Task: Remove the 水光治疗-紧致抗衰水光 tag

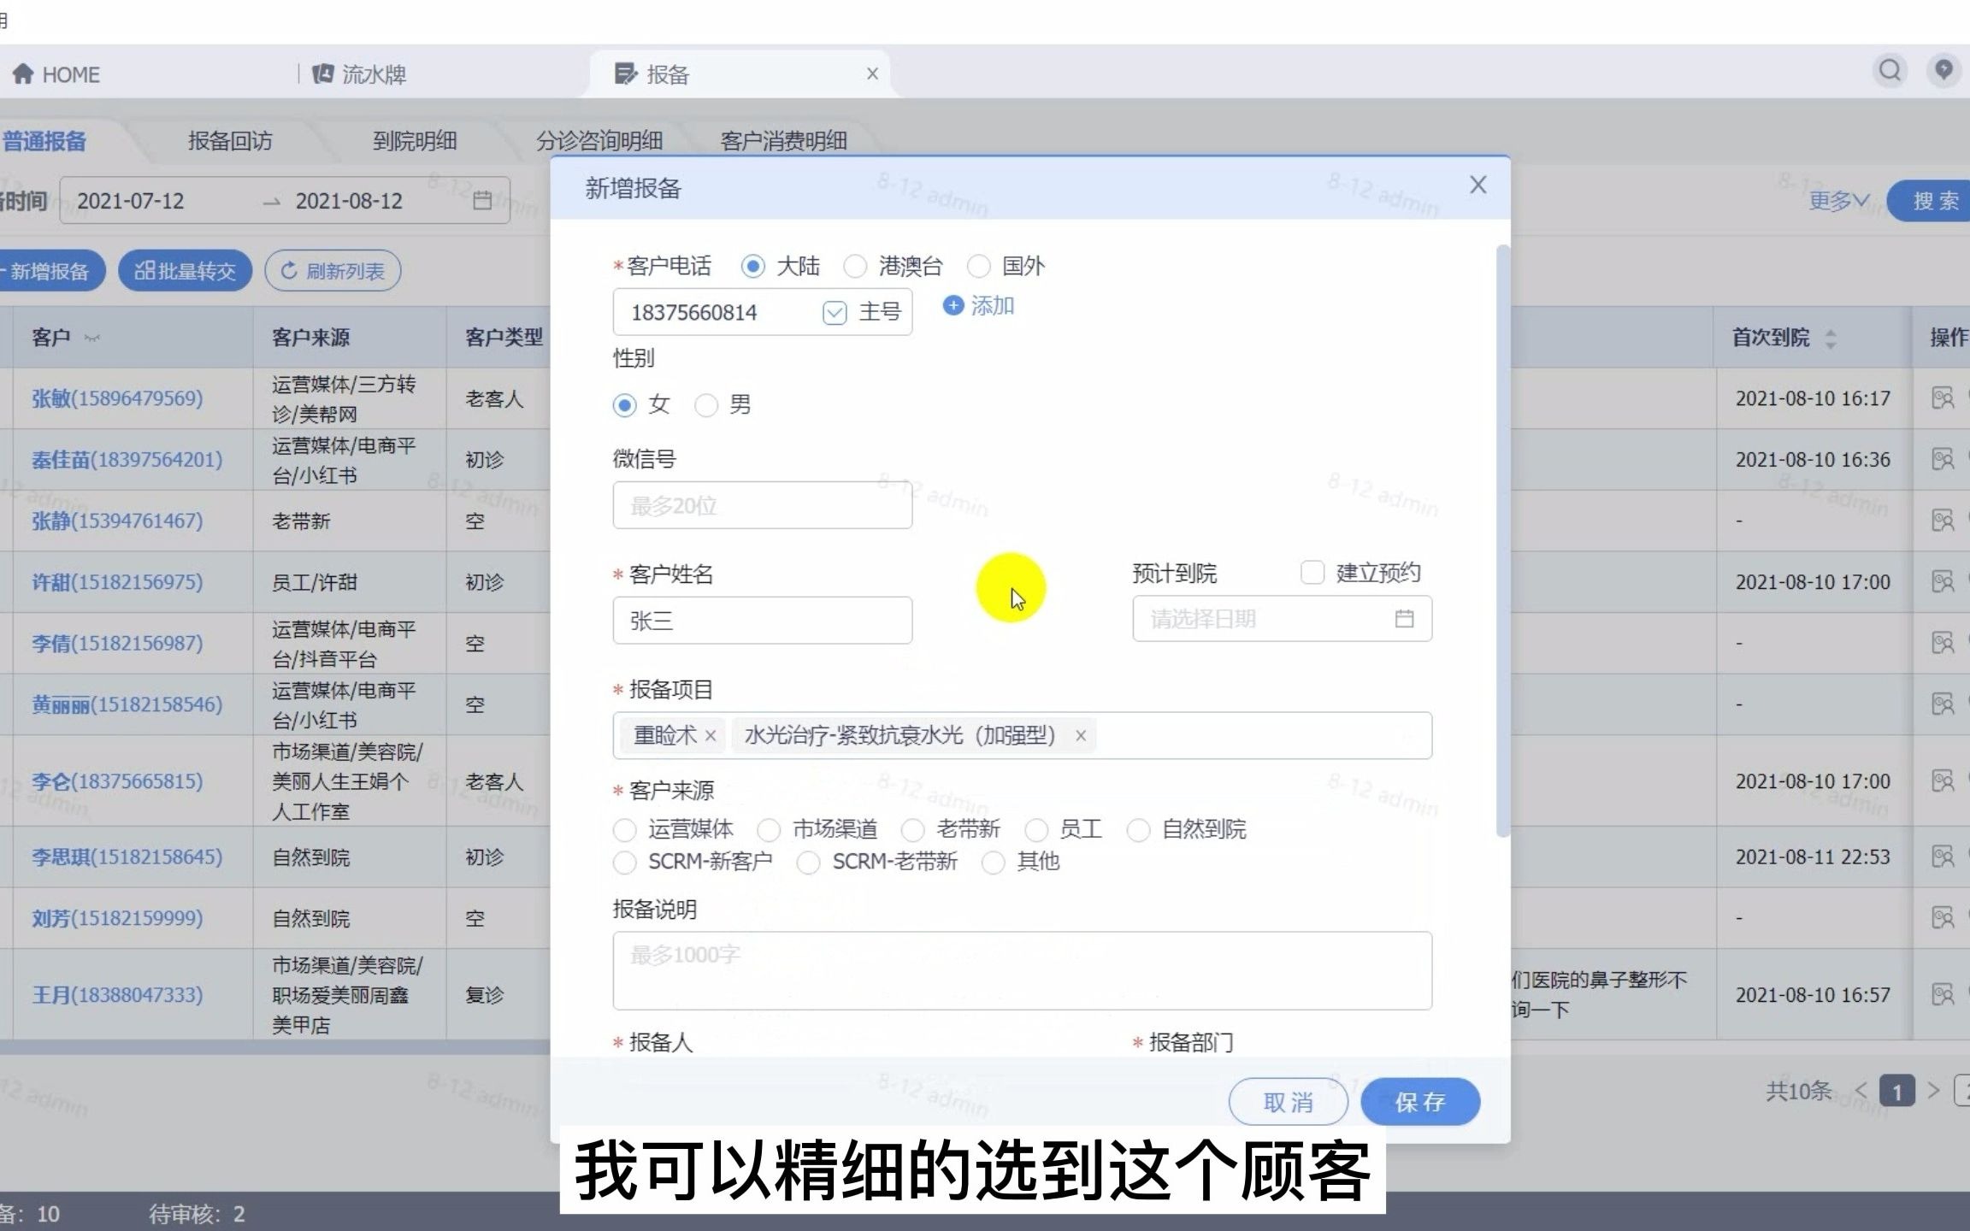Action: 1080,735
